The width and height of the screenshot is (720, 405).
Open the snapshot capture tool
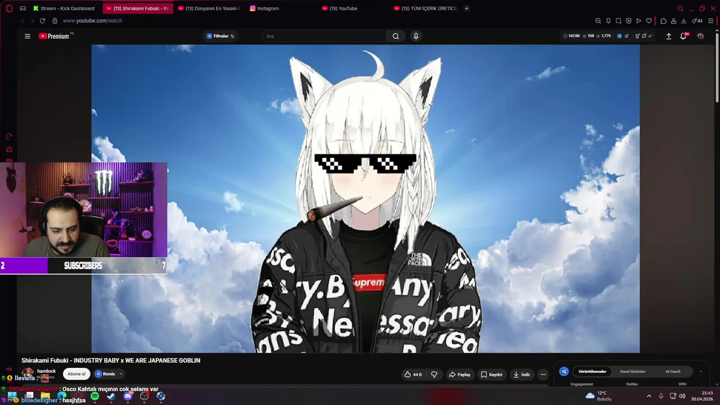pyautogui.click(x=618, y=21)
